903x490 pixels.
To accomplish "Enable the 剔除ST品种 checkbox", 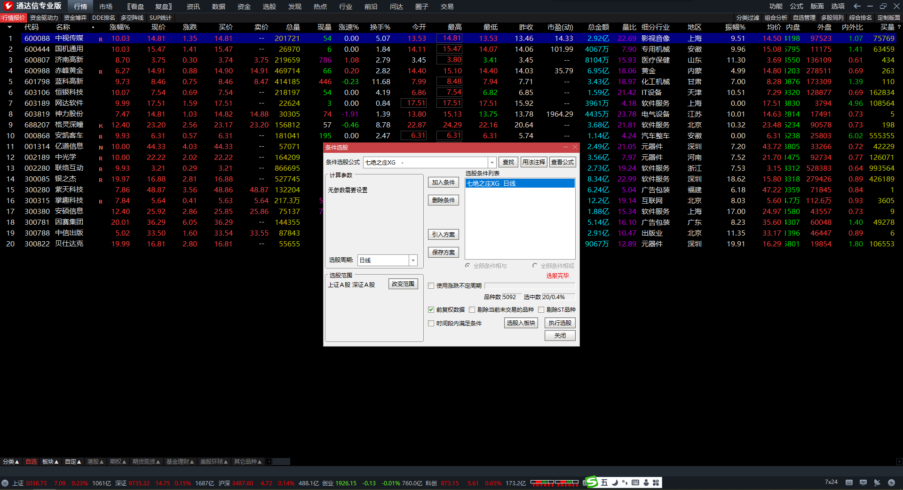I will [541, 310].
